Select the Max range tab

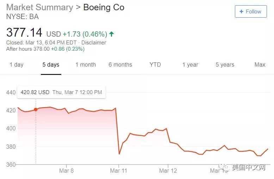pyautogui.click(x=260, y=64)
